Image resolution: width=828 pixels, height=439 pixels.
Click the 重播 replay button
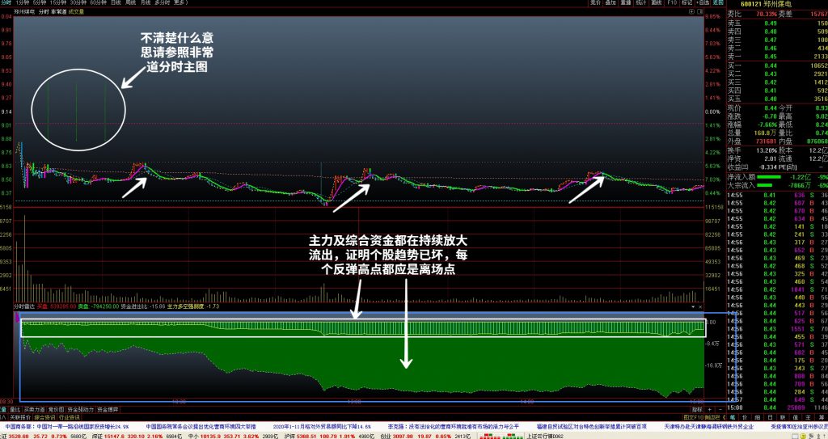pyautogui.click(x=627, y=3)
